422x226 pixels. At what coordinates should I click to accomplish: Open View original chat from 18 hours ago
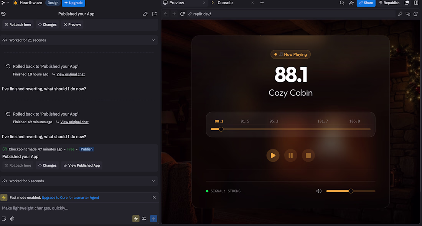click(71, 74)
